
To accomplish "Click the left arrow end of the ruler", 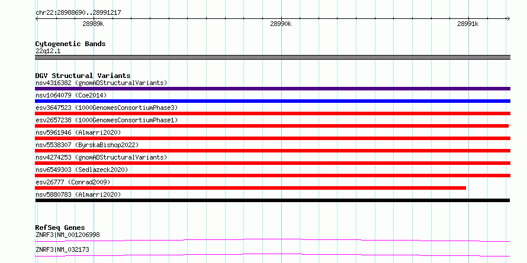I will (x=37, y=19).
